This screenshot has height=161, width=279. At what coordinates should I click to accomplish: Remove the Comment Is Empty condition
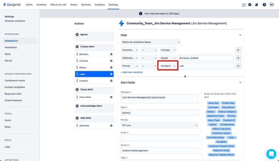238,50
